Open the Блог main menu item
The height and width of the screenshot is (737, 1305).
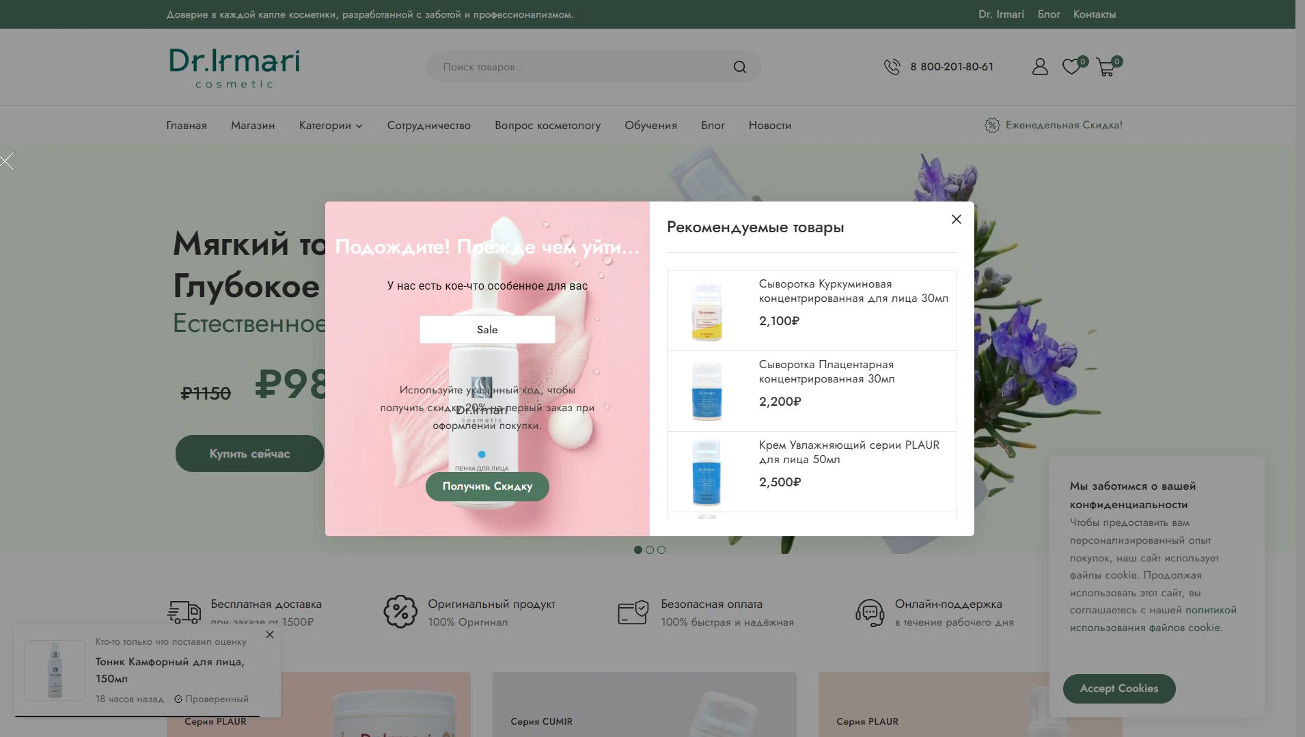tap(713, 126)
